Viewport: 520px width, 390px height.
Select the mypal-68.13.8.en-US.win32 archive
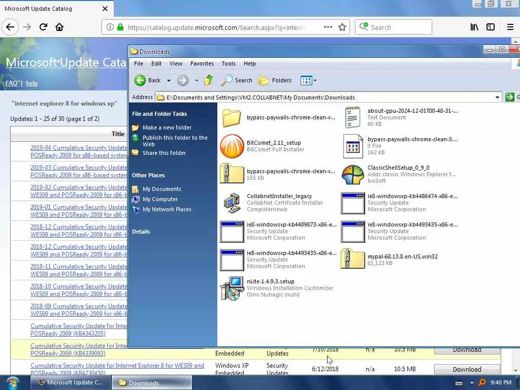(x=352, y=259)
